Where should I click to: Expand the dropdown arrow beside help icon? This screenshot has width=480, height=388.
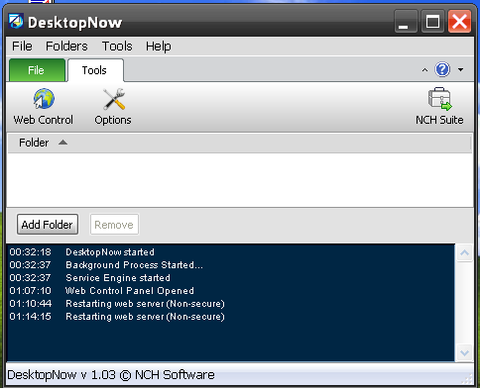460,69
